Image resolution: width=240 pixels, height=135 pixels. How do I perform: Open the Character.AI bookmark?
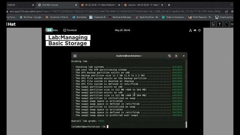click(97, 17)
